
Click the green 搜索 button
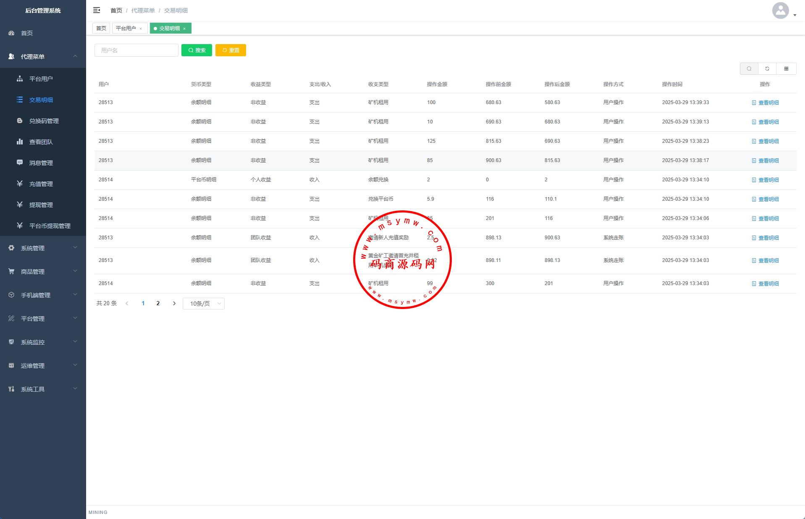[x=197, y=50]
